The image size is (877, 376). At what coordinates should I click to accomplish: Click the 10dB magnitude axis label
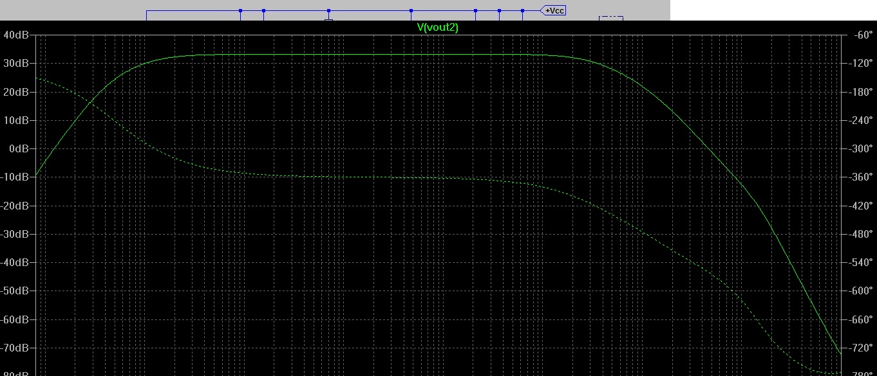(x=16, y=120)
